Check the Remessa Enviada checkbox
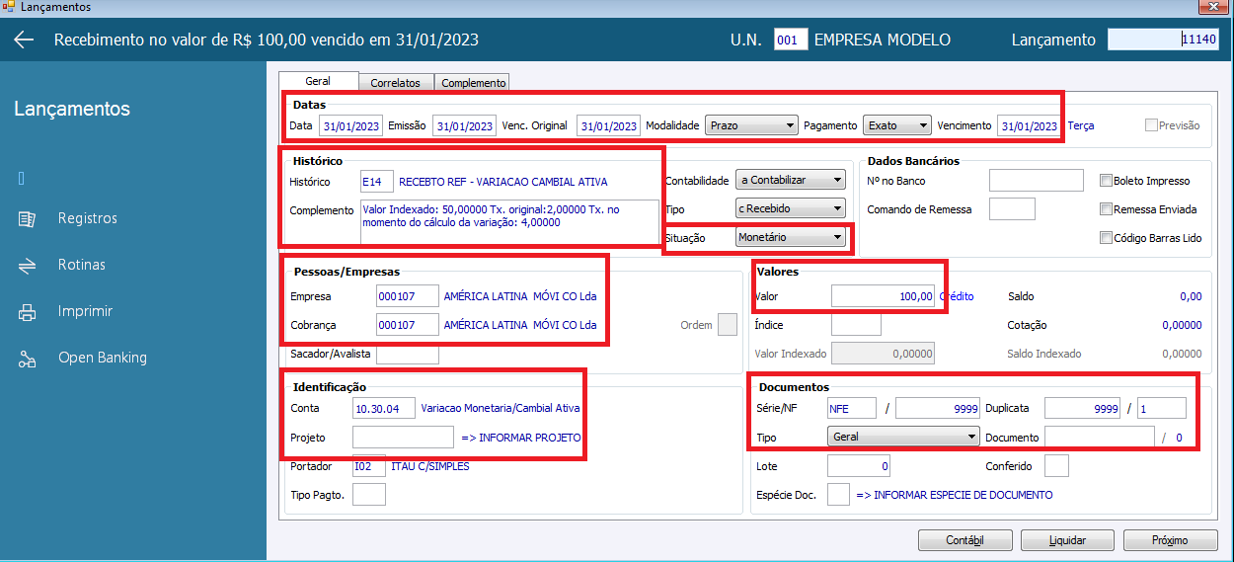 [1106, 209]
